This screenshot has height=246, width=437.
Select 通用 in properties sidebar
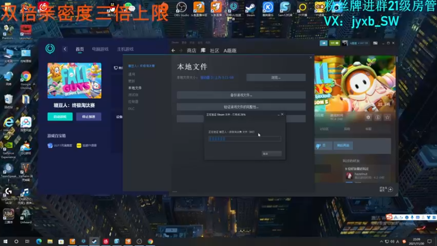click(132, 74)
